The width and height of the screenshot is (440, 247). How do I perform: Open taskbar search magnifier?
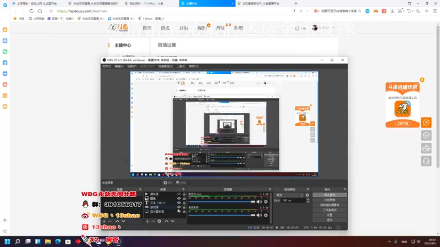click(x=18, y=242)
